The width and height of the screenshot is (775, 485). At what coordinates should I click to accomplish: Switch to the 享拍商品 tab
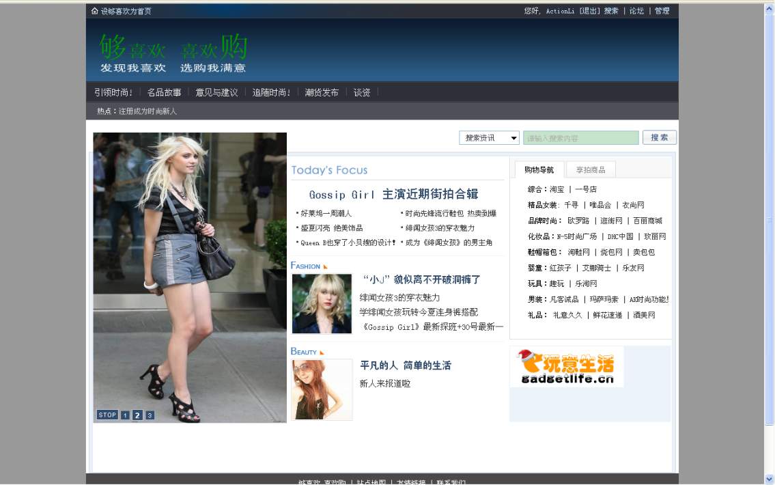[591, 169]
